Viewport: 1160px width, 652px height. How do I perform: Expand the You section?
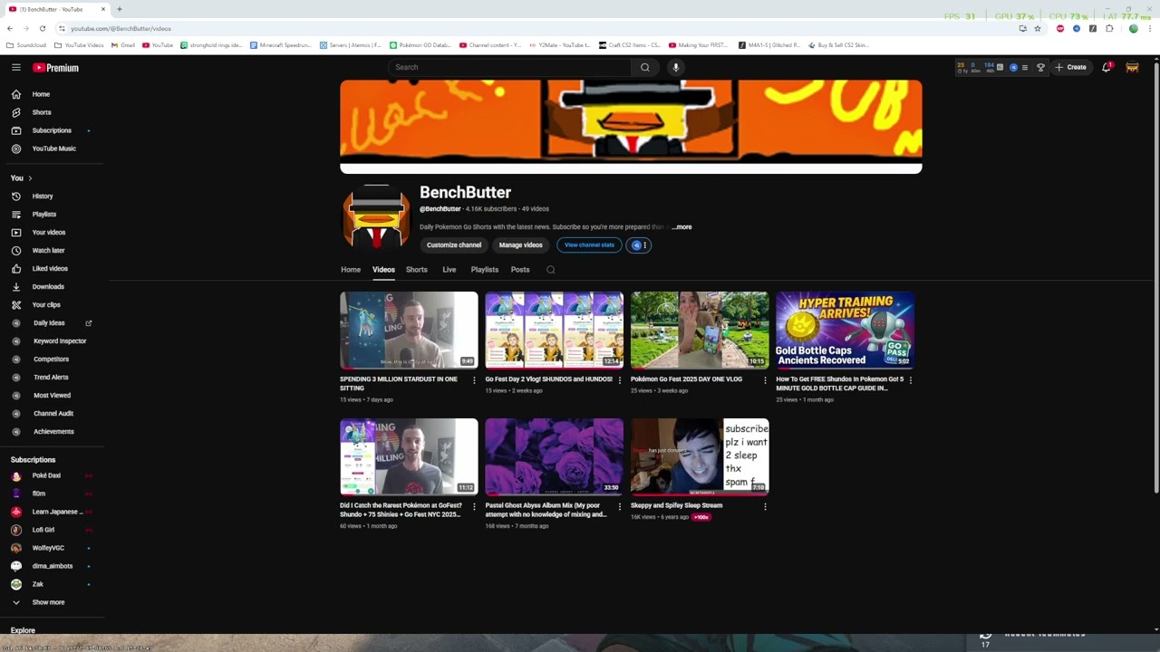click(22, 177)
